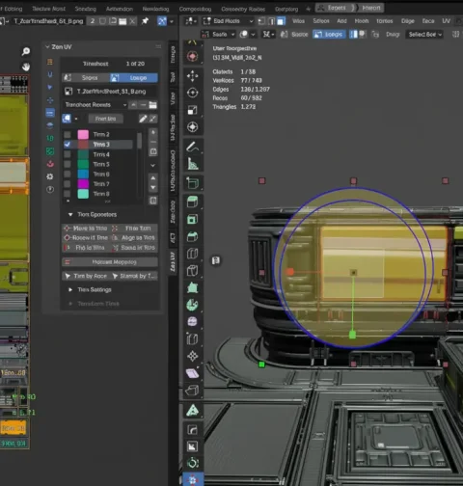This screenshot has width=463, height=486.
Task: Select the Knife tool
Action: coord(192,271)
